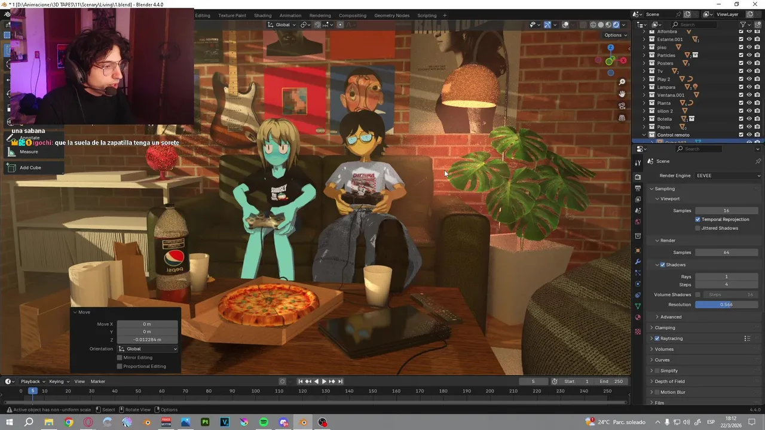Open the Render Engine EEVEE dropdown
Viewport: 765px width, 430px height.
pyautogui.click(x=729, y=176)
